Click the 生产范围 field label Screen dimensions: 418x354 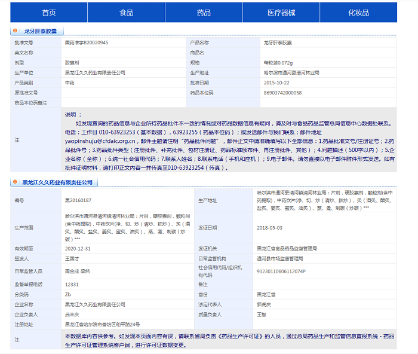tap(24, 228)
